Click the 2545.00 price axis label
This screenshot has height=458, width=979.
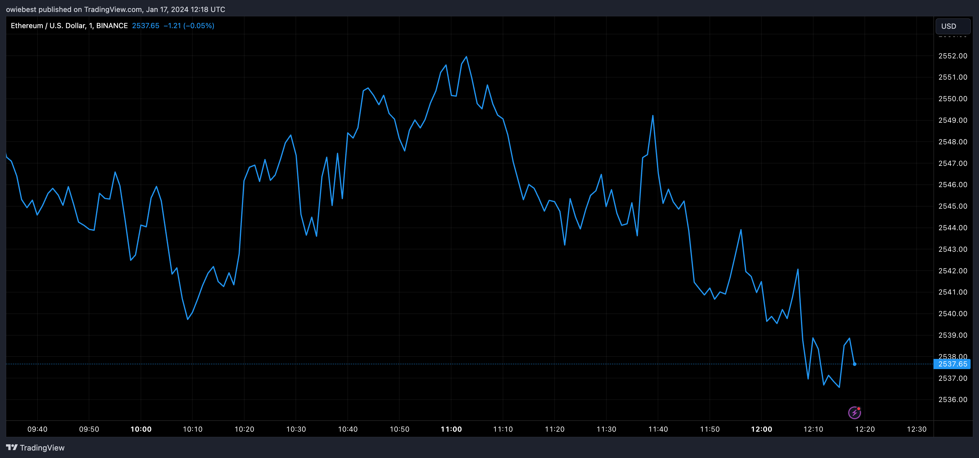coord(953,206)
